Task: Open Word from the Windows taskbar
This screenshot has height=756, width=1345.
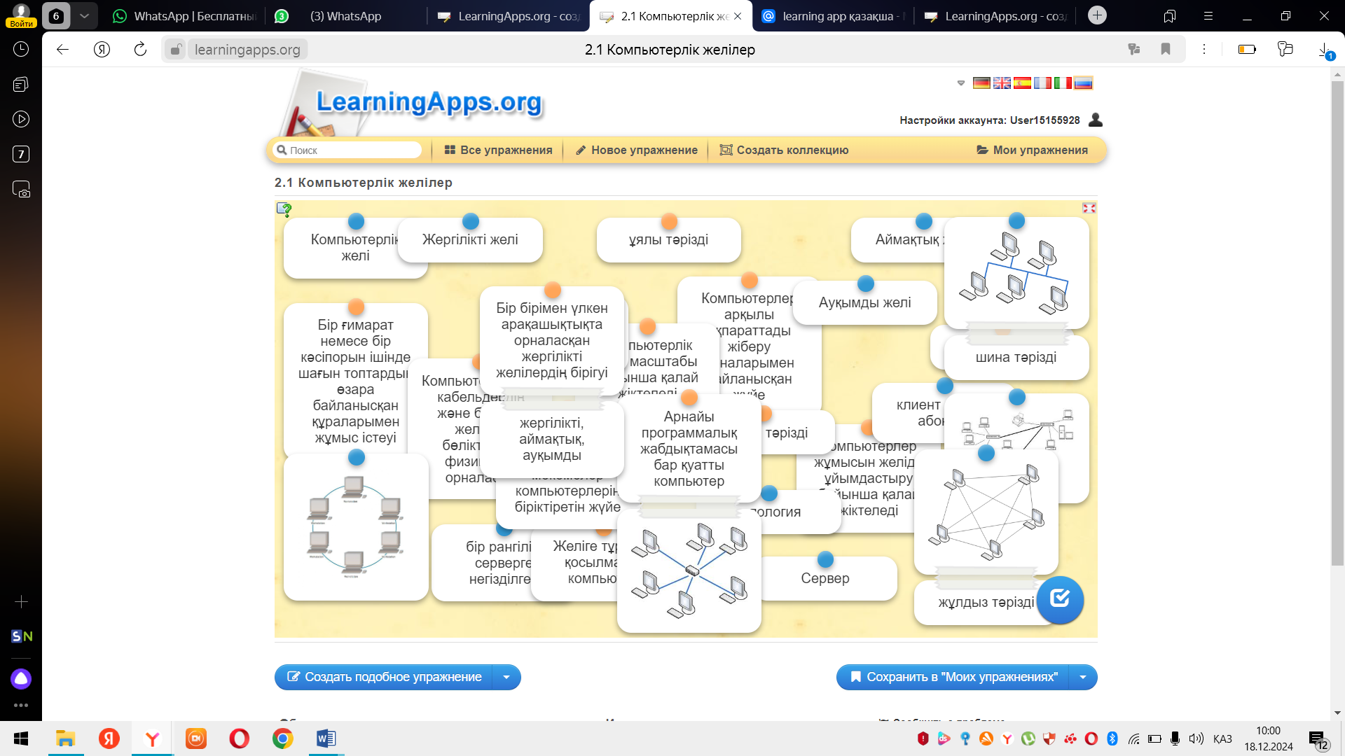Action: click(326, 738)
